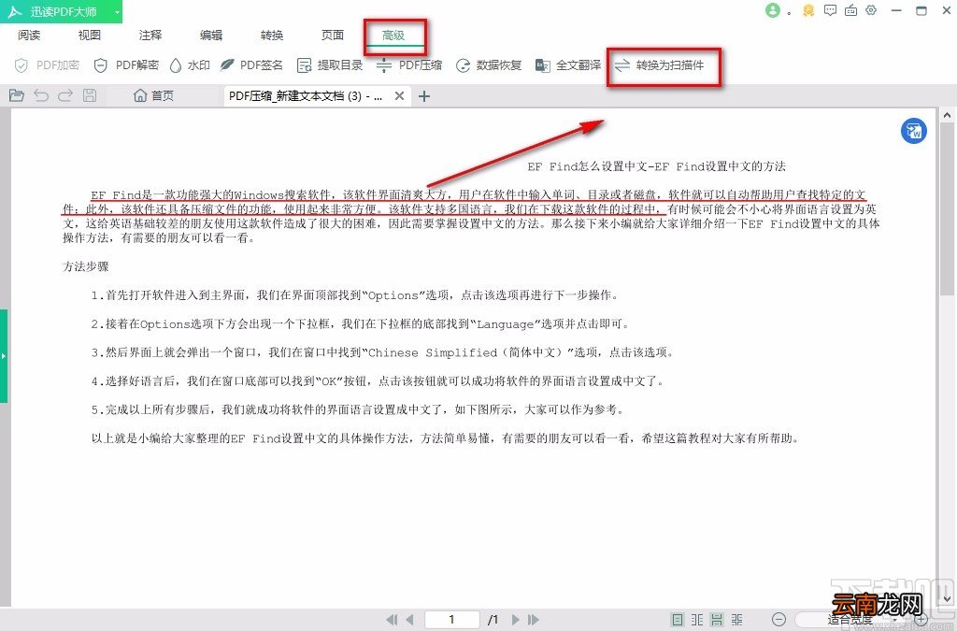Screen dimensions: 957x631
Task: Open the PDF压缩 compress tool
Action: (409, 65)
